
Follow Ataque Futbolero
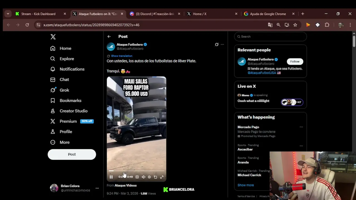[295, 61]
